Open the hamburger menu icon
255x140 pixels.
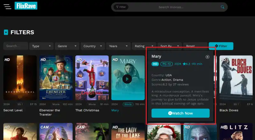tap(7, 7)
